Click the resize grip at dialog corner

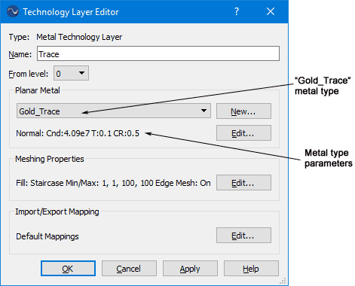[283, 281]
